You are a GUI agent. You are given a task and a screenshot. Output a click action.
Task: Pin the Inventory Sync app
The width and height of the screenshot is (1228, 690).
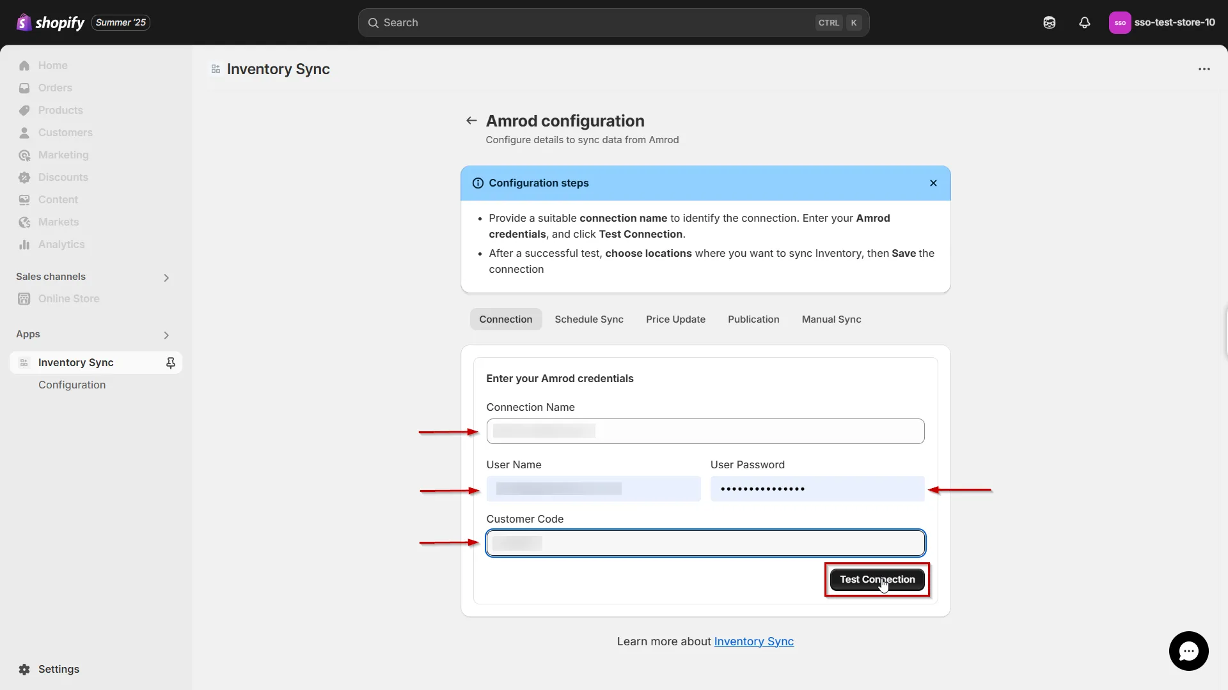tap(171, 362)
